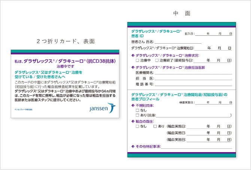Screen dimensions: 251x170
Task: Check なし under 輸血の既往
Action: [x=137, y=126]
